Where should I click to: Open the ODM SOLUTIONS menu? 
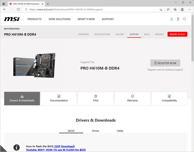[60, 19]
